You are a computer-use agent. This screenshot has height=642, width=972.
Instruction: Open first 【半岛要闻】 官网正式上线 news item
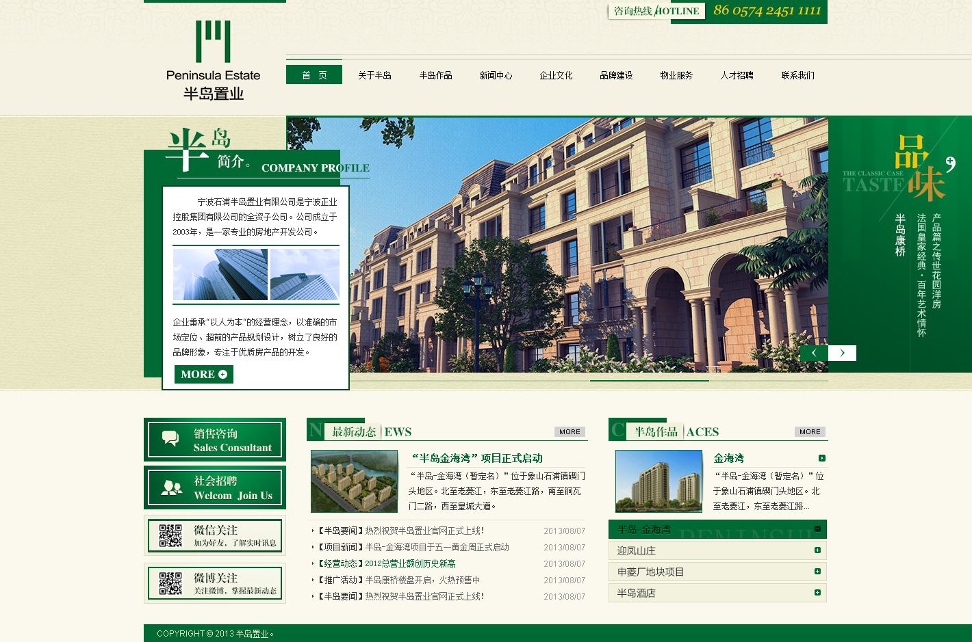click(x=401, y=531)
